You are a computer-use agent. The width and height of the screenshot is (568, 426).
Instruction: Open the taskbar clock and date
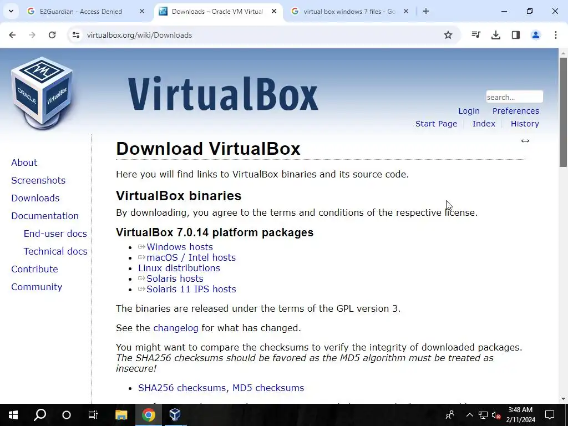[520, 415]
